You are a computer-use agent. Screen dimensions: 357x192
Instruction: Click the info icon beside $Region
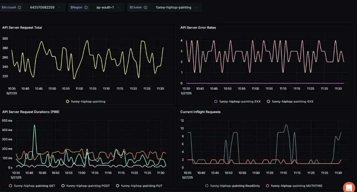(x=86, y=7)
